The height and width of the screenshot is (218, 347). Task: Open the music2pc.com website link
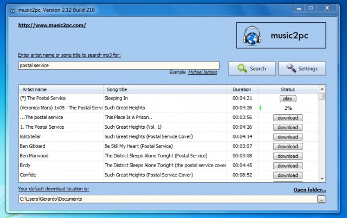pyautogui.click(x=52, y=25)
